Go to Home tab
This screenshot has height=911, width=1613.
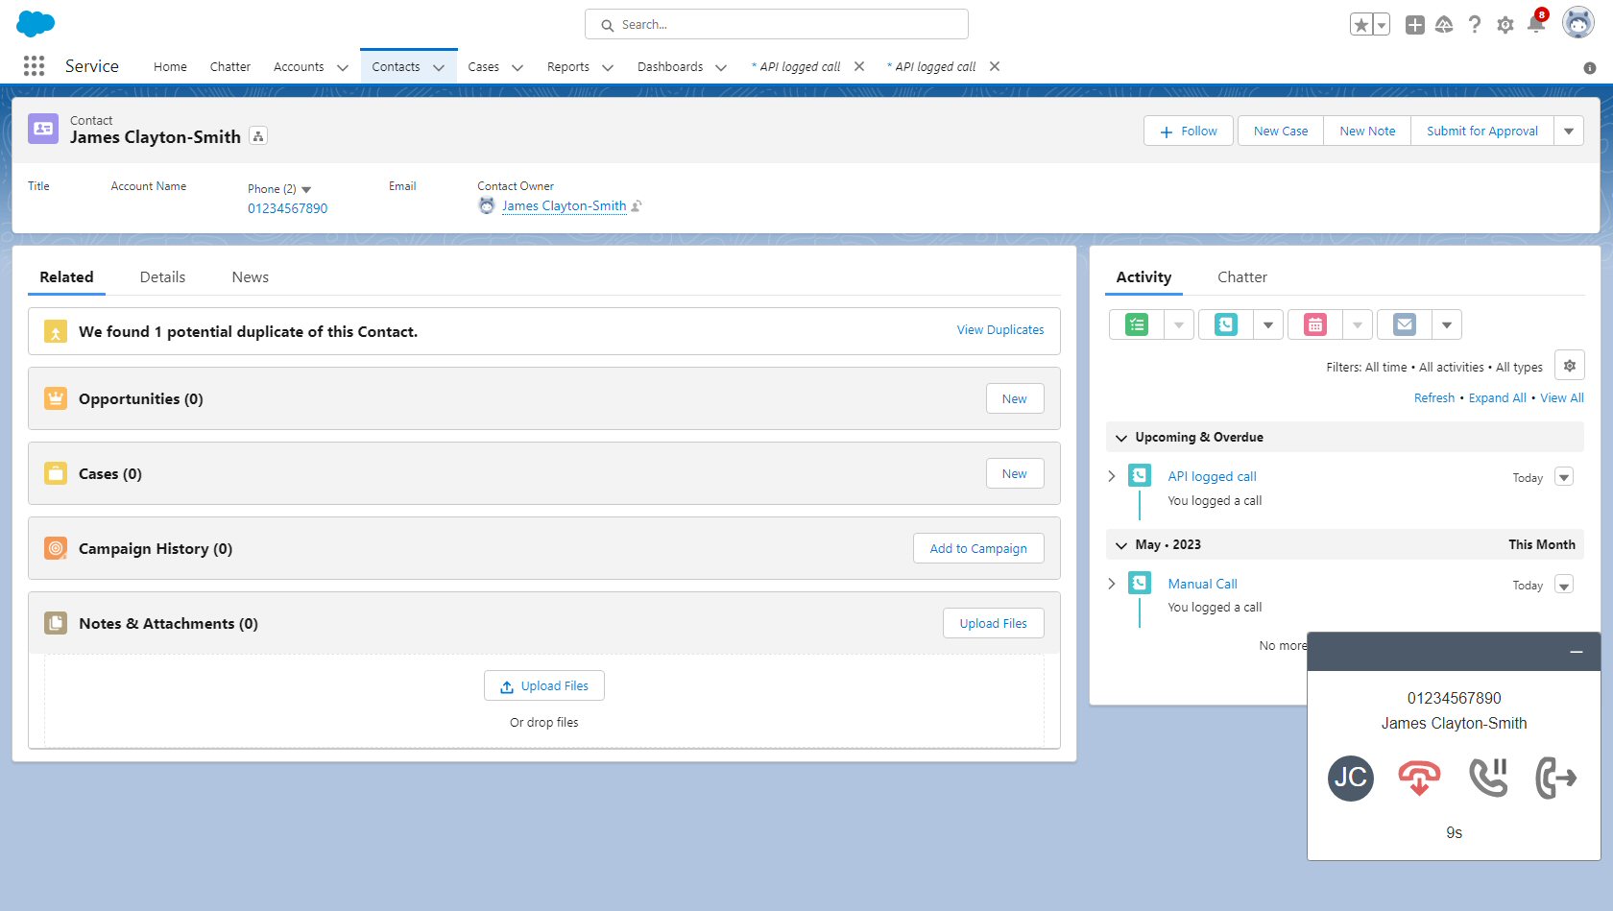(170, 67)
